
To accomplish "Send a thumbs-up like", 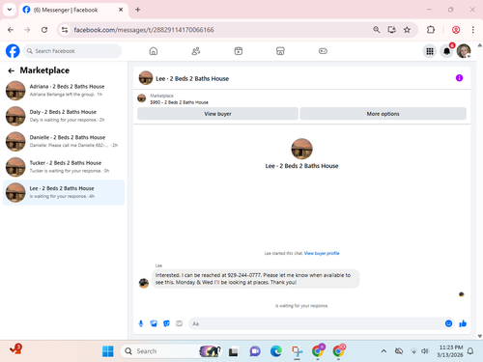I will pyautogui.click(x=463, y=323).
